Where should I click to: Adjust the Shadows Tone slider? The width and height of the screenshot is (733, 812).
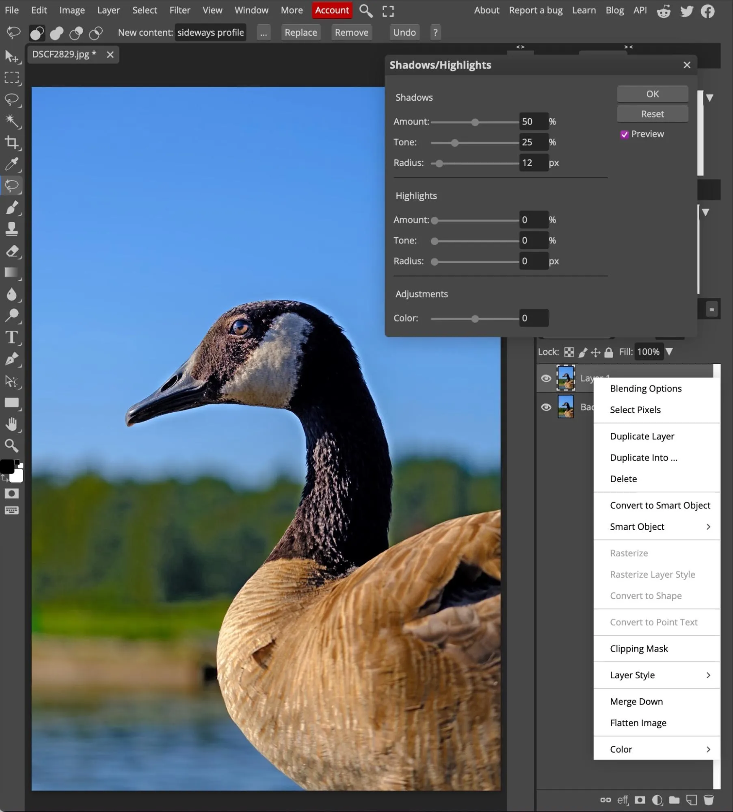point(455,143)
